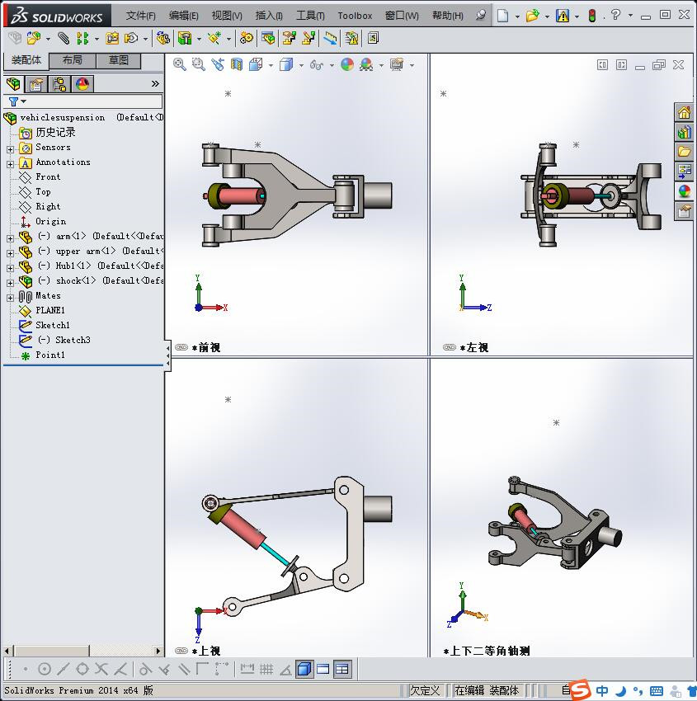
Task: Click the Mate paperclip icon
Action: pyautogui.click(x=64, y=39)
